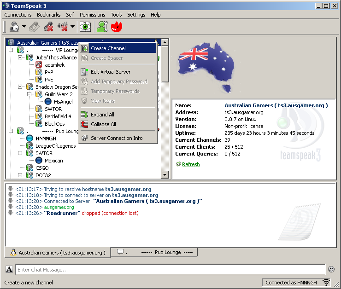Choose Expand All in the context menu
This screenshot has height=289, width=341.
pos(118,115)
